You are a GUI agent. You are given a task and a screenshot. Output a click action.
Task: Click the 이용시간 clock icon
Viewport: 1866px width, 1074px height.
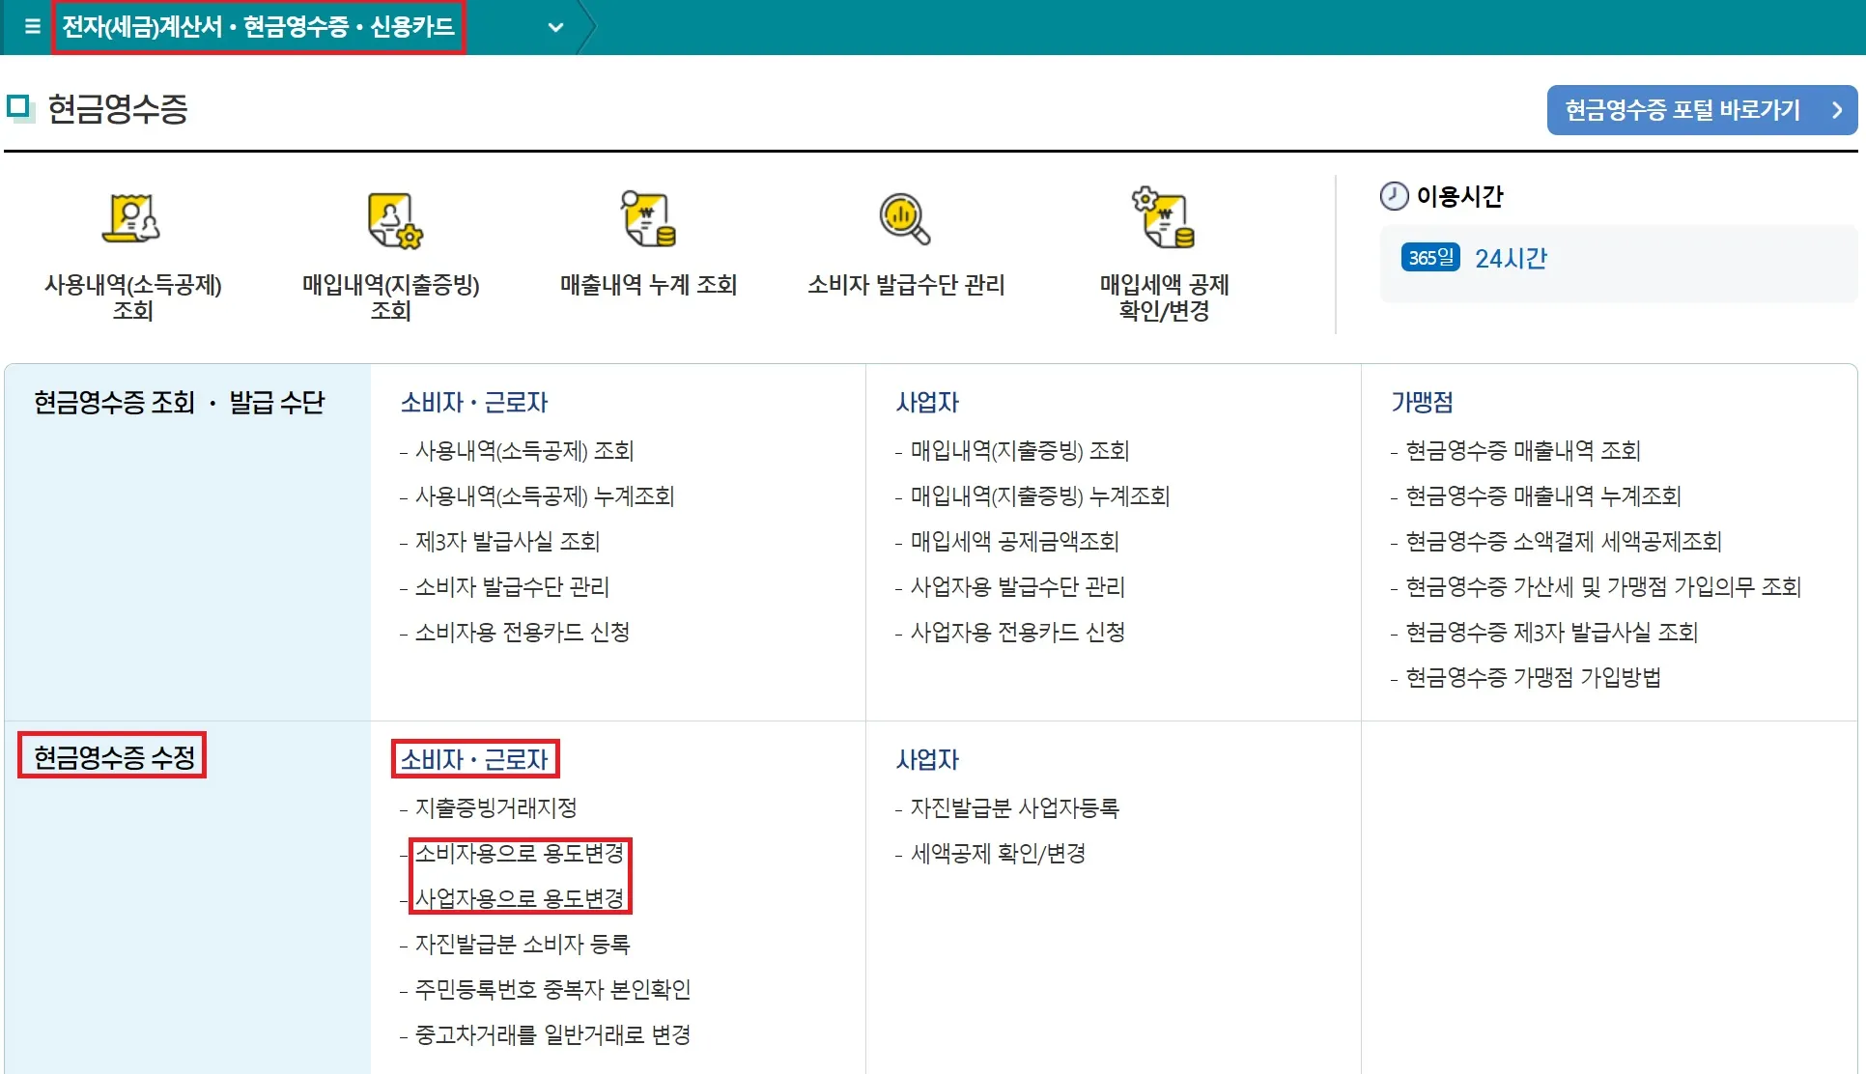coord(1394,196)
